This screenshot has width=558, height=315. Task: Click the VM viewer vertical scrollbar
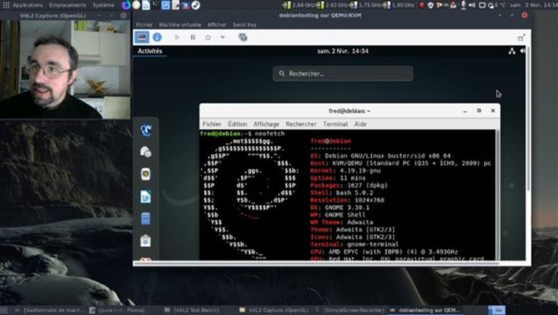click(x=528, y=119)
